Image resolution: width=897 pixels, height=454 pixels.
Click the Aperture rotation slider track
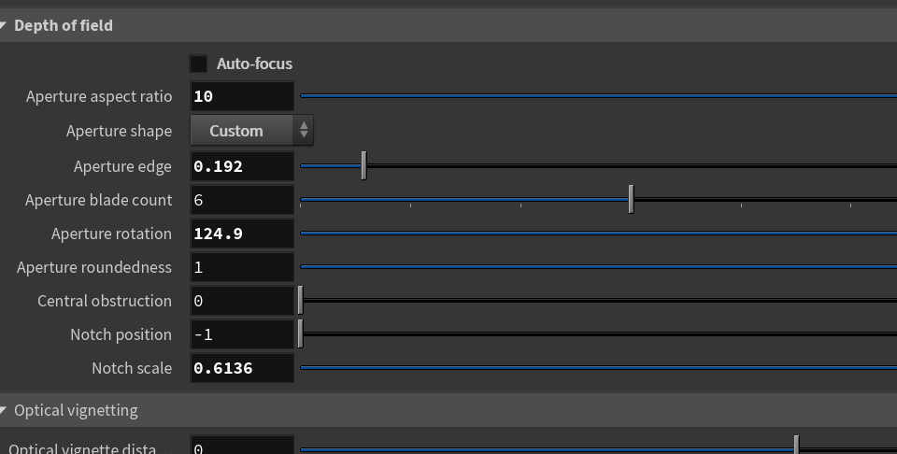[x=598, y=234]
